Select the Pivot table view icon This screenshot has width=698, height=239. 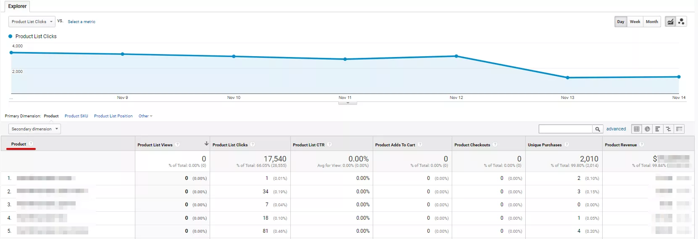tap(679, 129)
